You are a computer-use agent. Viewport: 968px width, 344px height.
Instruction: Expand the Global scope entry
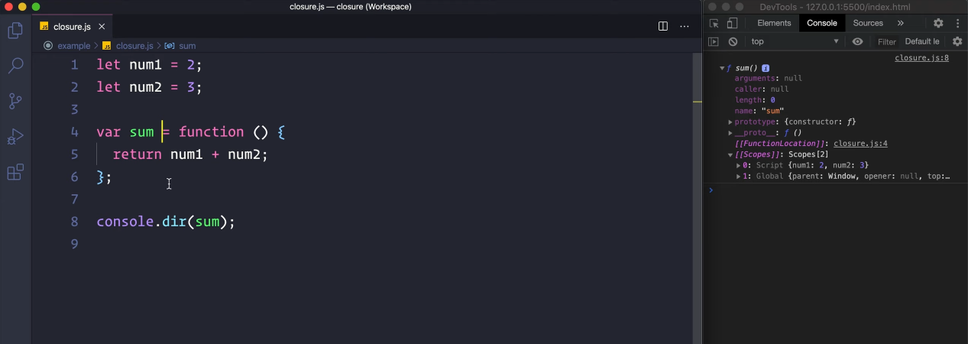[738, 176]
